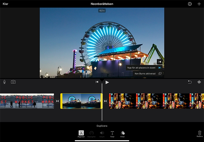This screenshot has width=204, height=142.
Task: Add media with the plus icon
Action: pos(199,4)
